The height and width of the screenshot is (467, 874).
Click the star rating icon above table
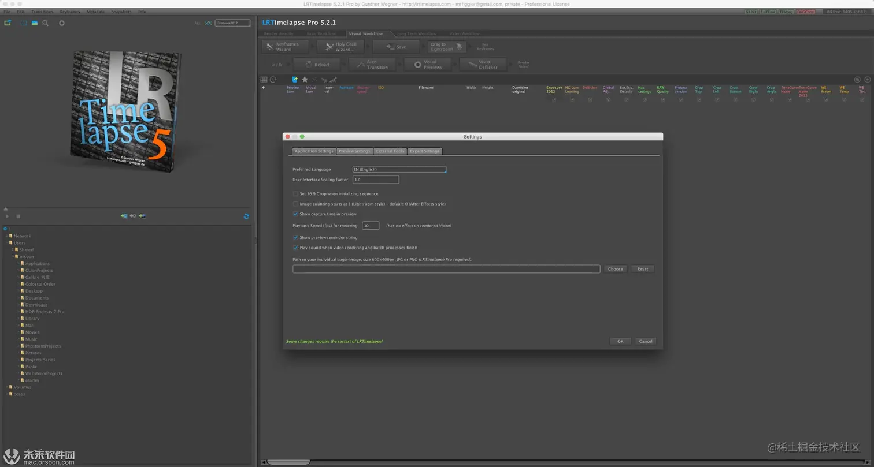[x=305, y=80]
